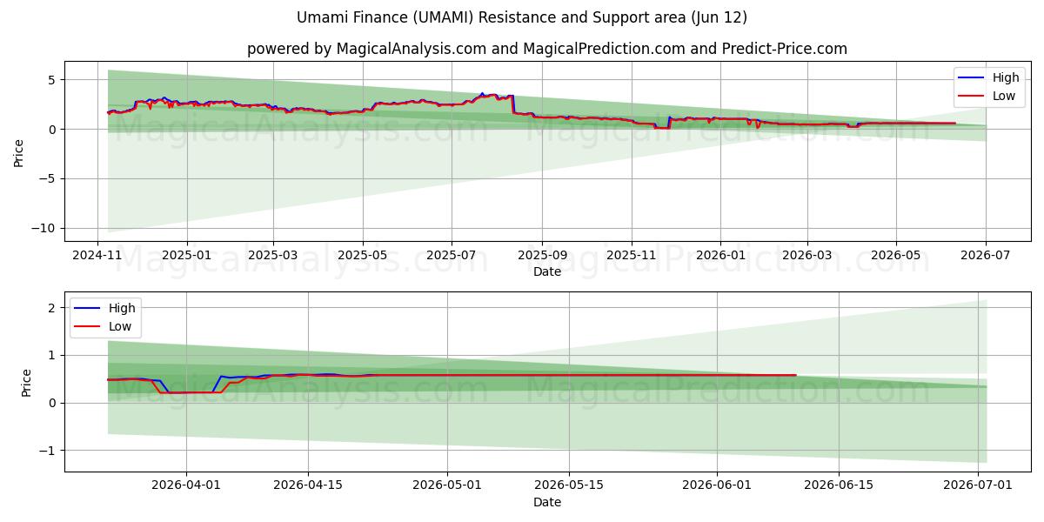Click the '−1' price tick on lower chart
The image size is (1044, 522).
[x=49, y=451]
